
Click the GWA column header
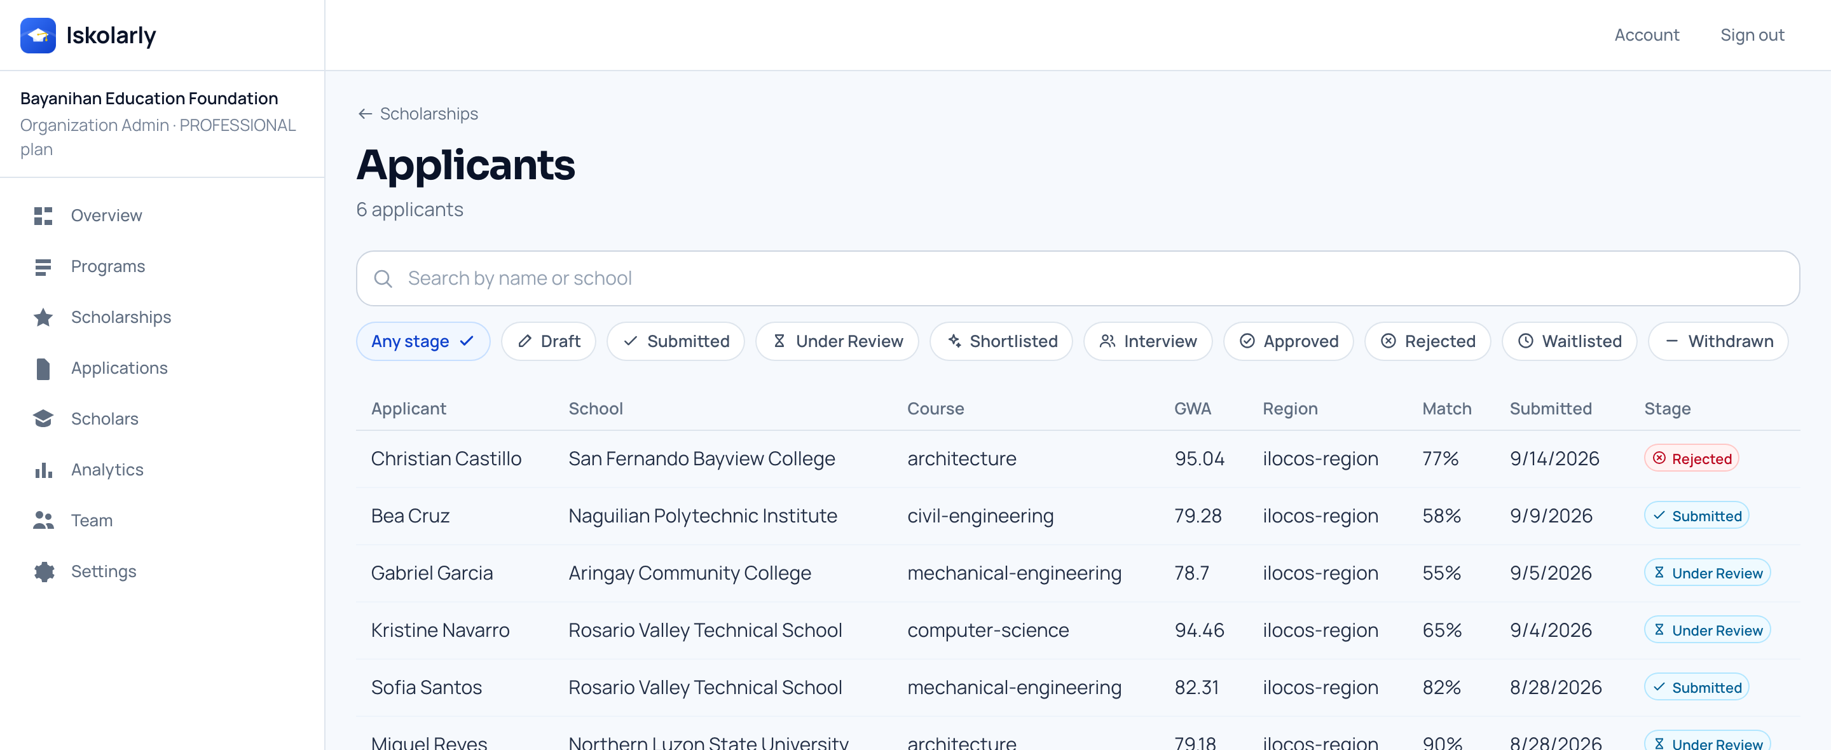pyautogui.click(x=1192, y=409)
